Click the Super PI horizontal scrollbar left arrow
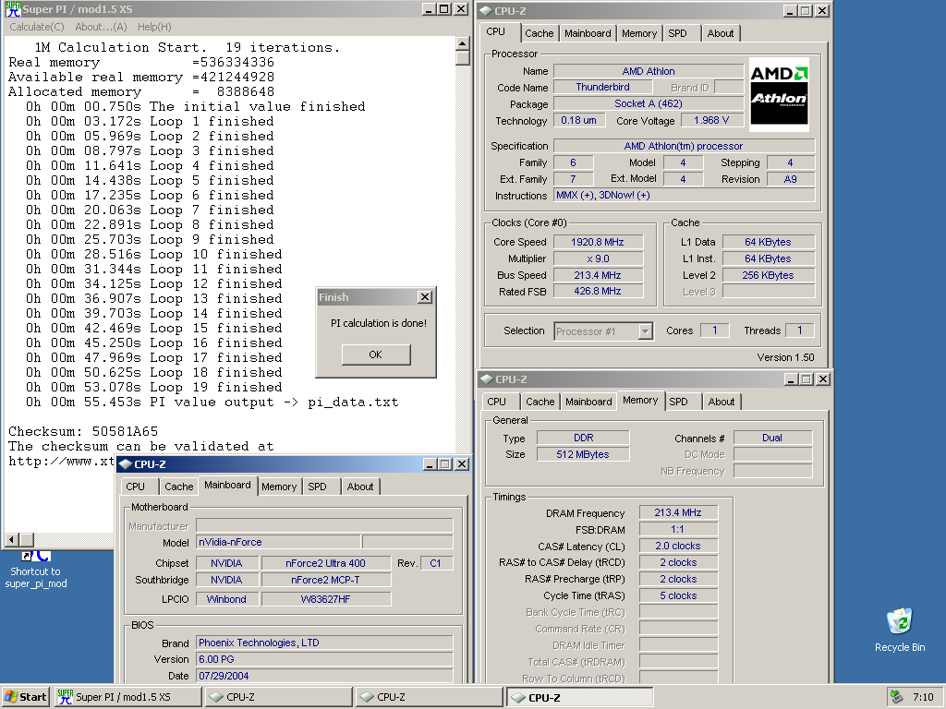Screen dimensions: 946x709 tap(11, 539)
